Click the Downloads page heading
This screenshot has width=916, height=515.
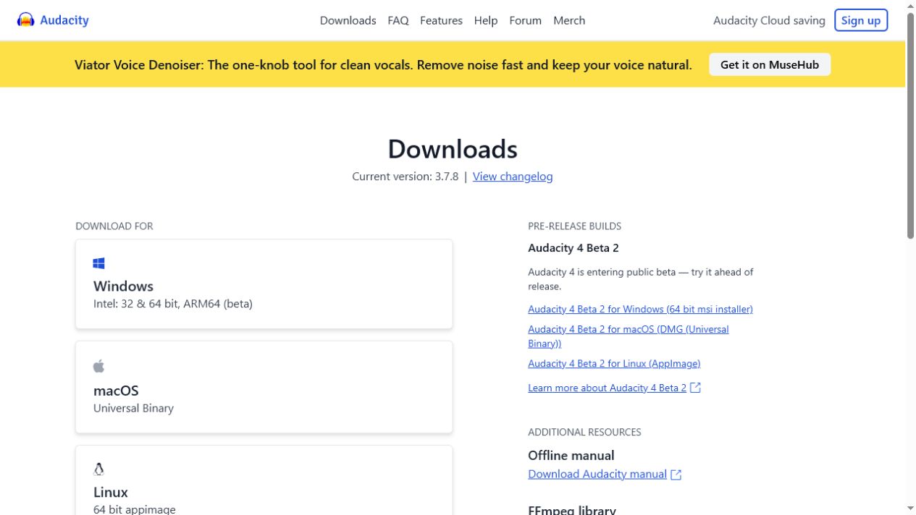click(453, 149)
